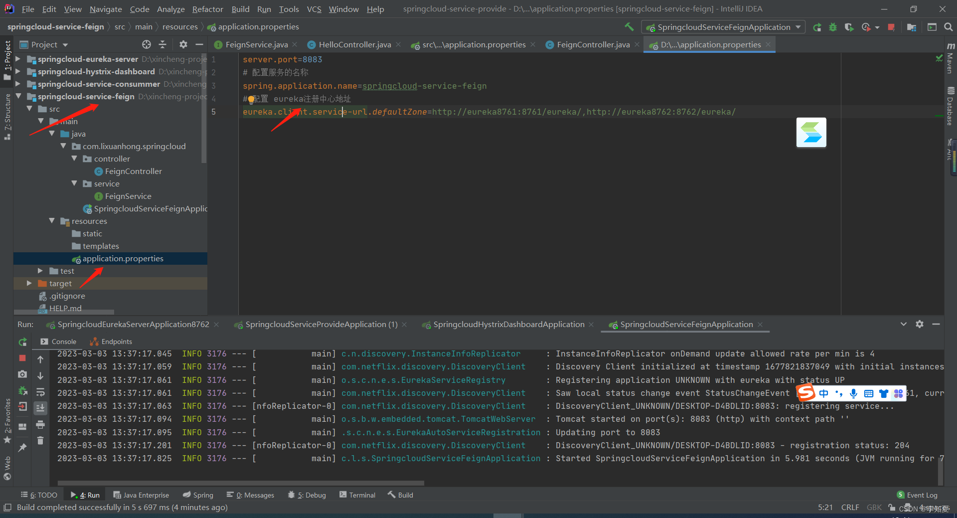Switch to FeignController.java editor tab
This screenshot has width=957, height=518.
[593, 45]
